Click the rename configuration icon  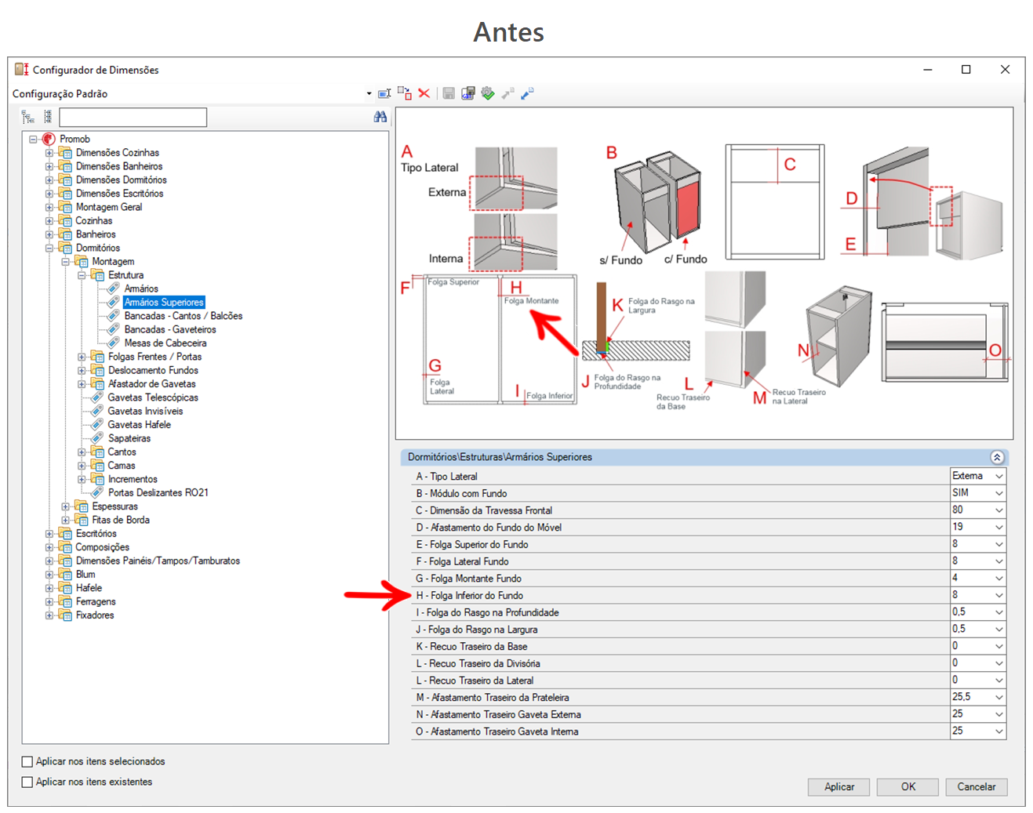tap(384, 93)
